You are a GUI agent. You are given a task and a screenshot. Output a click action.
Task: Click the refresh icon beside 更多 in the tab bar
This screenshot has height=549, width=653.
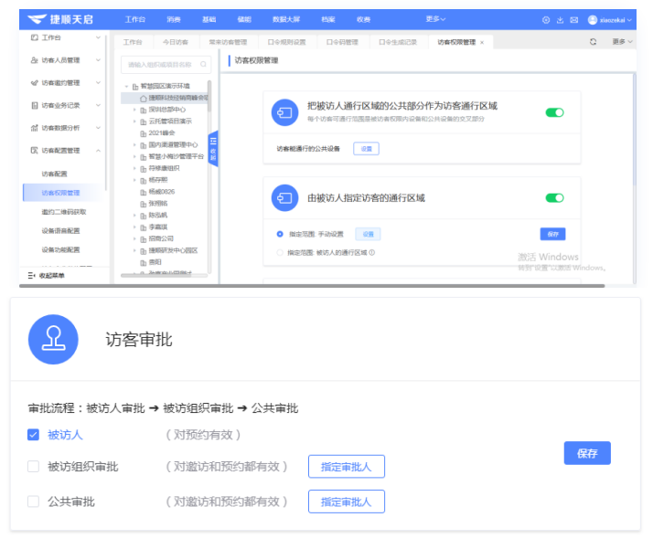(x=593, y=42)
